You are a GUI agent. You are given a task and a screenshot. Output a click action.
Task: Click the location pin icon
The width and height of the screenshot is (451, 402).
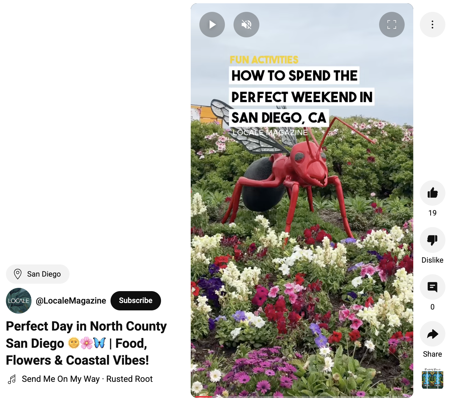18,274
